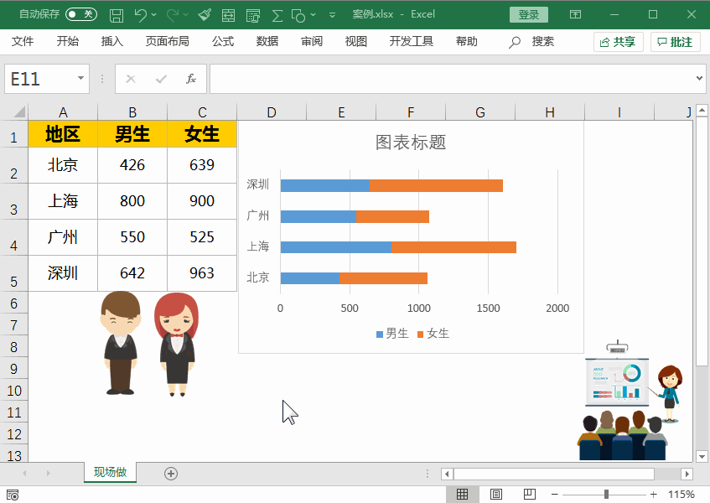Screen dimensions: 710x503
Task: Open the Shapes dropdown arrow
Action: click(x=313, y=15)
